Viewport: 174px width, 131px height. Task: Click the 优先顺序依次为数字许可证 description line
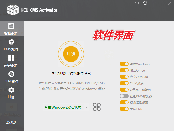click(x=72, y=83)
